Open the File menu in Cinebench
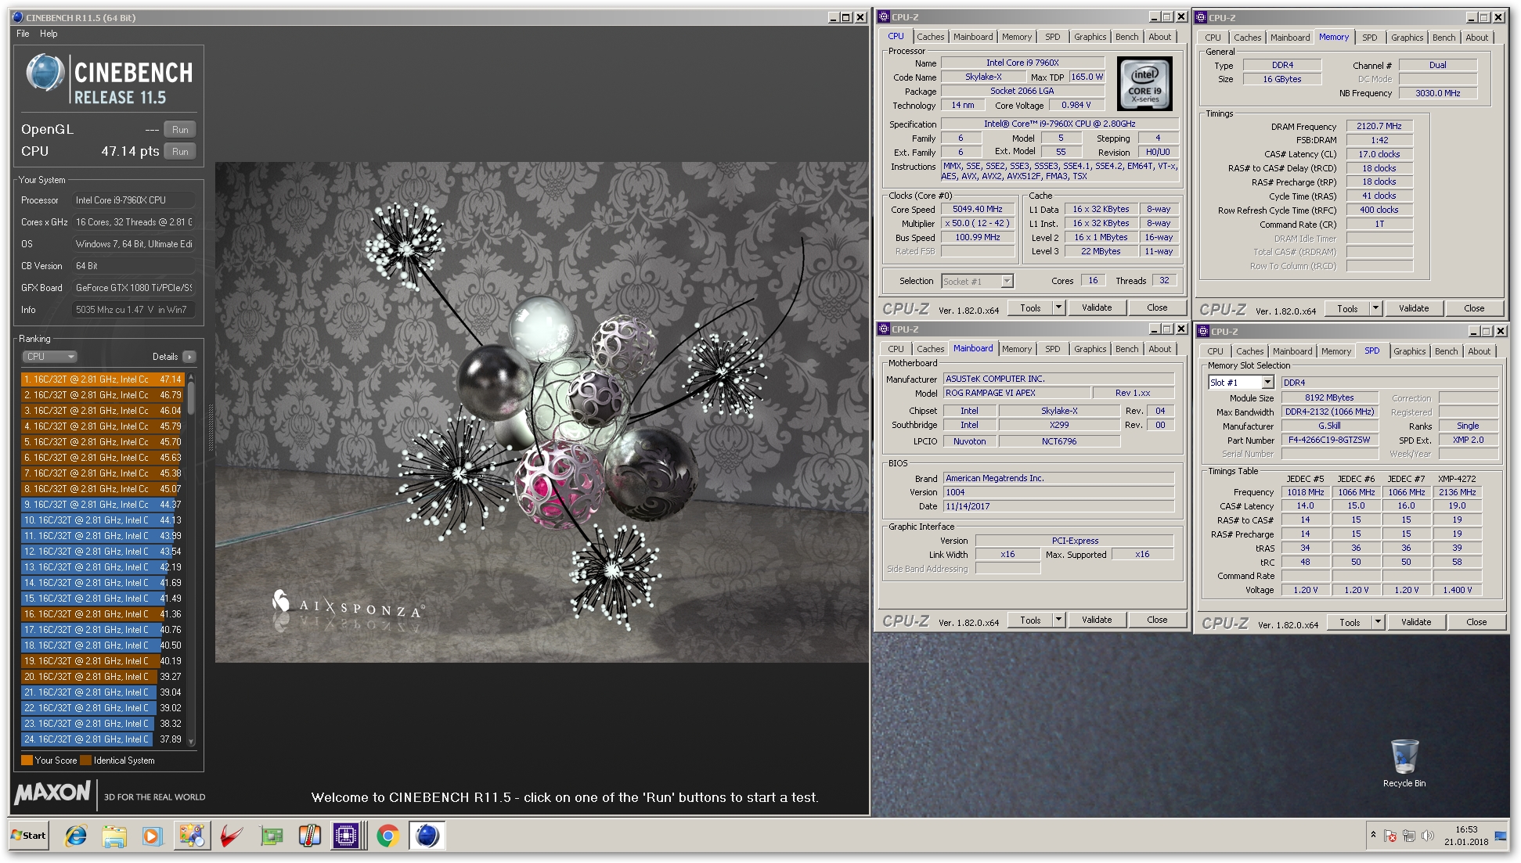The width and height of the screenshot is (1521, 863). (x=23, y=34)
